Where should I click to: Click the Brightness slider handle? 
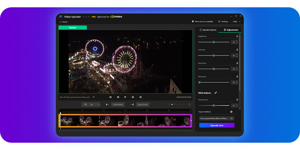coord(214,42)
